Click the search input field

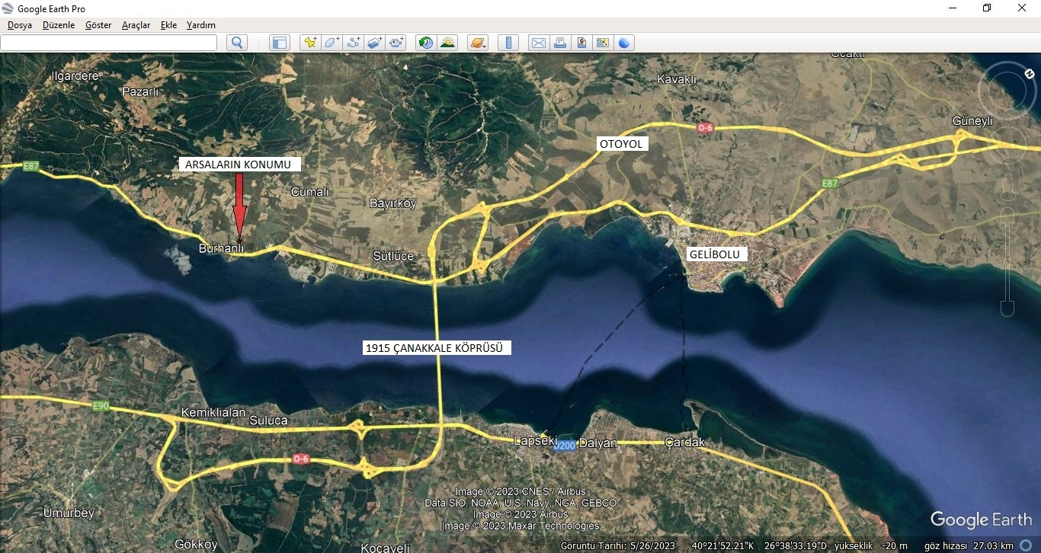click(109, 43)
